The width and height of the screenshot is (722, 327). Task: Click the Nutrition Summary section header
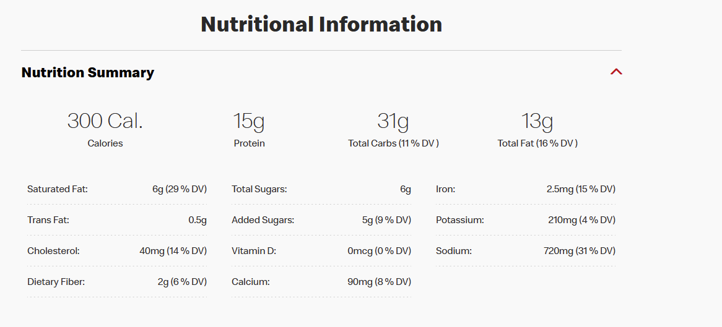88,72
